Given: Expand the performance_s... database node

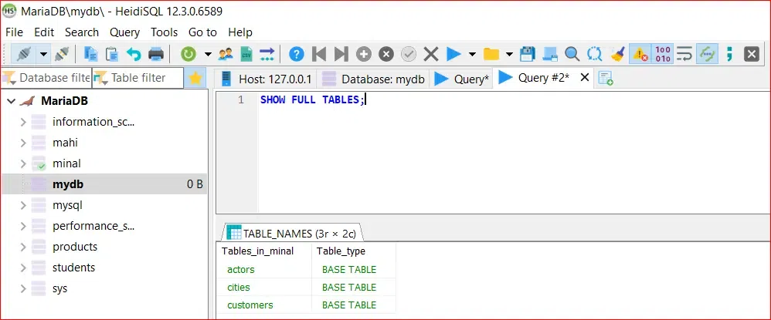Looking at the screenshot, I should (23, 226).
